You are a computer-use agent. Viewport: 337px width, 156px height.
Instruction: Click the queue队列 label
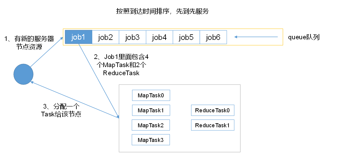[304, 37]
